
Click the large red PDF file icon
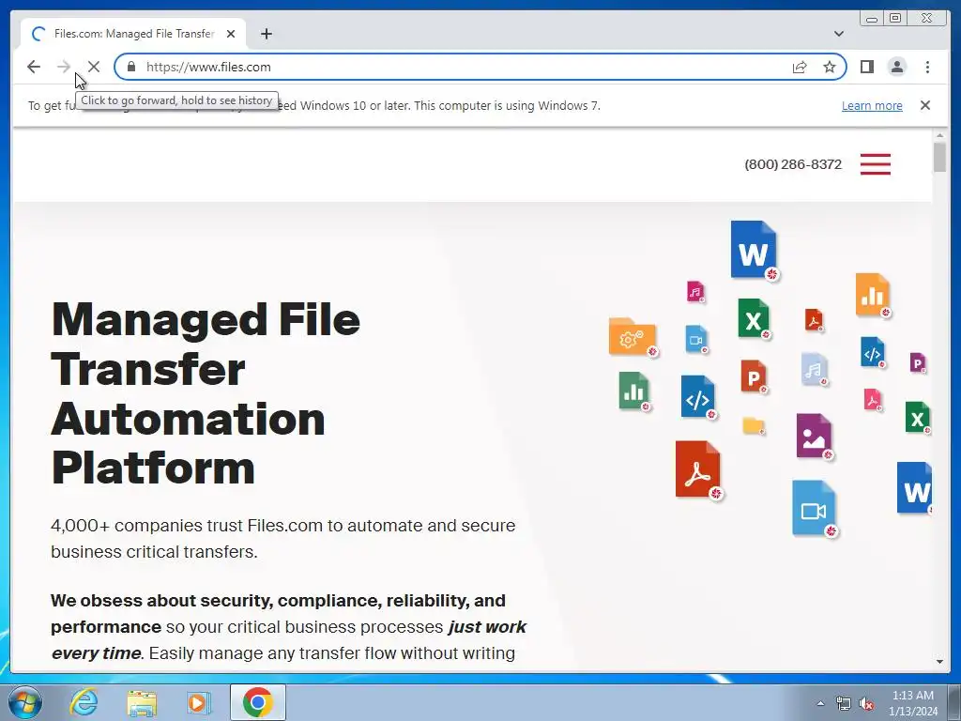698,470
